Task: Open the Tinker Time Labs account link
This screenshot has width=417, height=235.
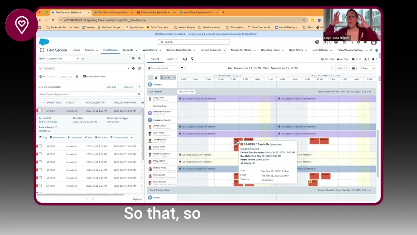Action: [x=48, y=121]
